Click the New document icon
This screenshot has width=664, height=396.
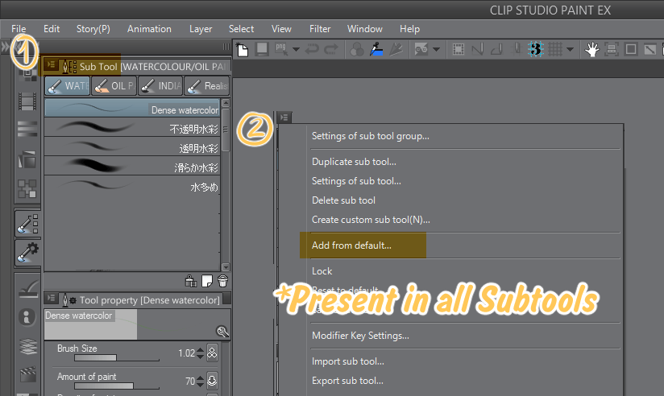[x=243, y=49]
